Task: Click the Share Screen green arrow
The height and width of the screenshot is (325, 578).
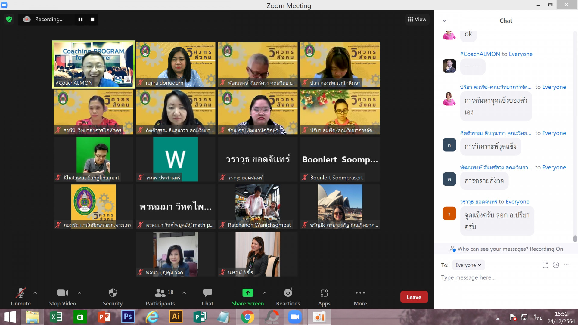Action: pos(247,293)
